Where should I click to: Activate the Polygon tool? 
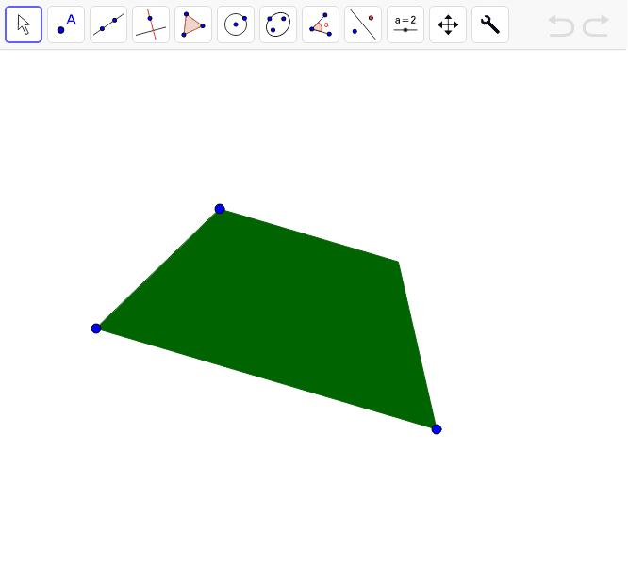[x=193, y=24]
